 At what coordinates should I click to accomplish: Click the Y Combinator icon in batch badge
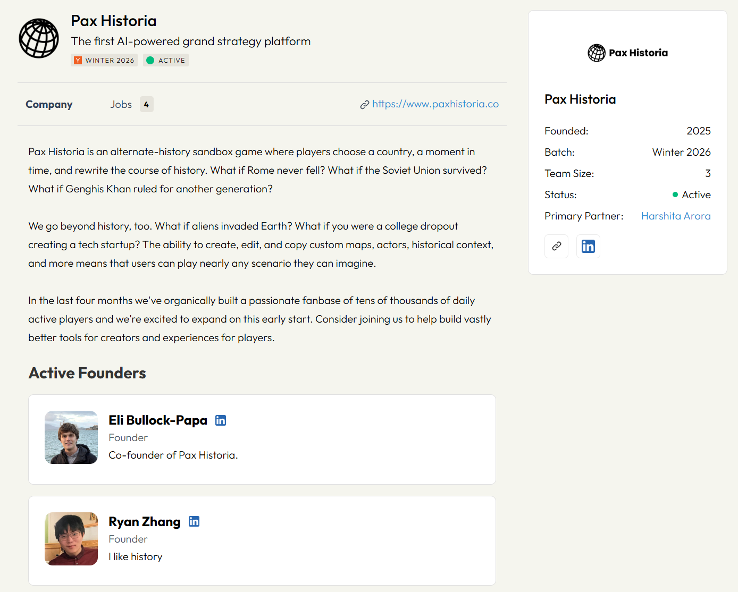[x=78, y=61]
